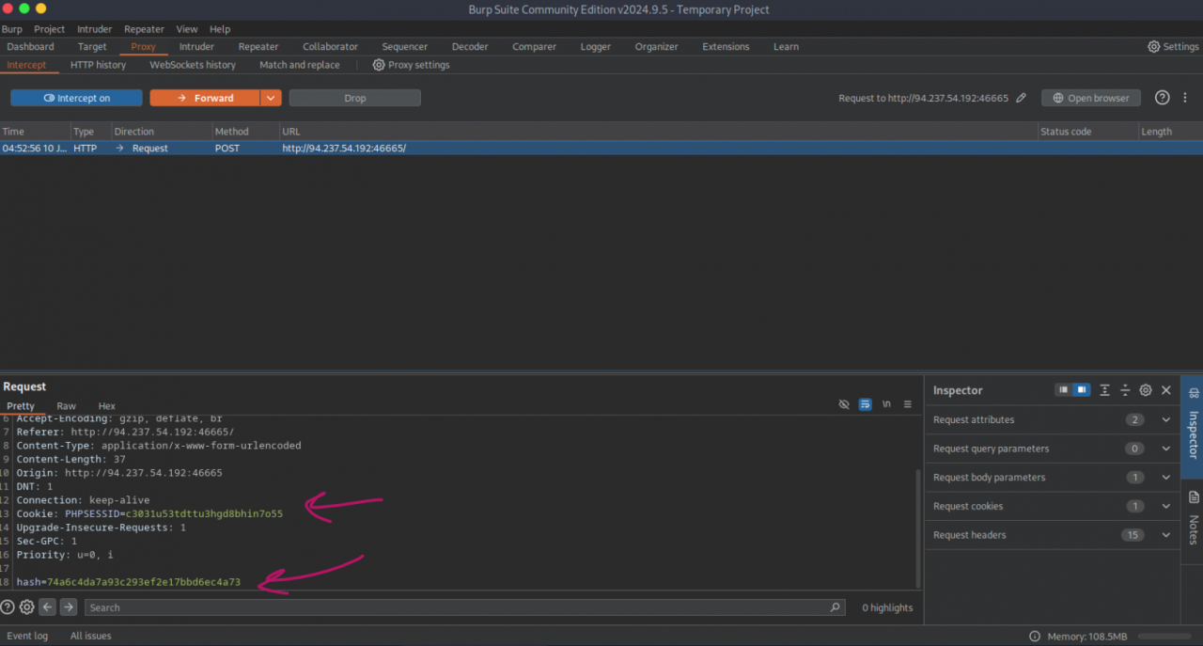Open All issues in status bar
Screen dimensions: 1203x646
point(90,636)
